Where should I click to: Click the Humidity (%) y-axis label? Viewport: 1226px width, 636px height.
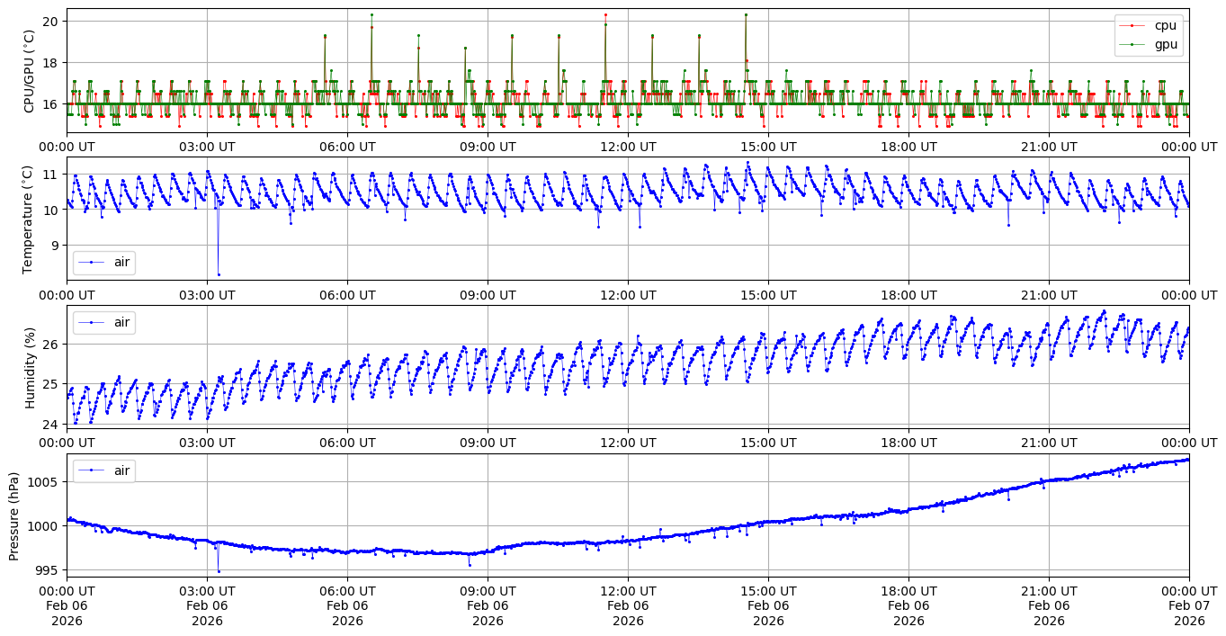coord(29,367)
